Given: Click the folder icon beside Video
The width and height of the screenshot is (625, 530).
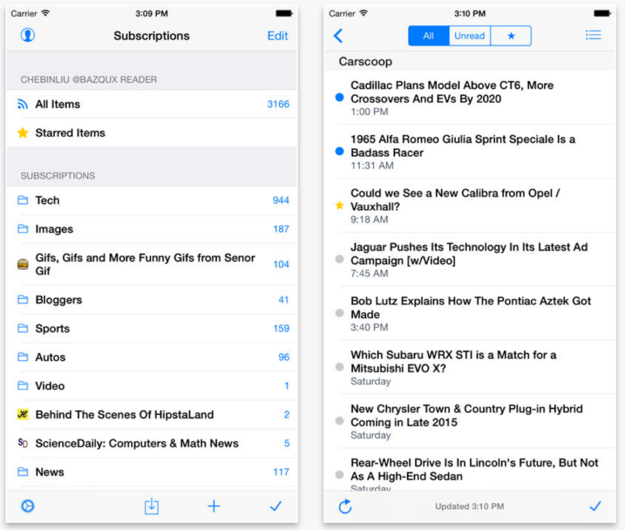Looking at the screenshot, I should [23, 385].
